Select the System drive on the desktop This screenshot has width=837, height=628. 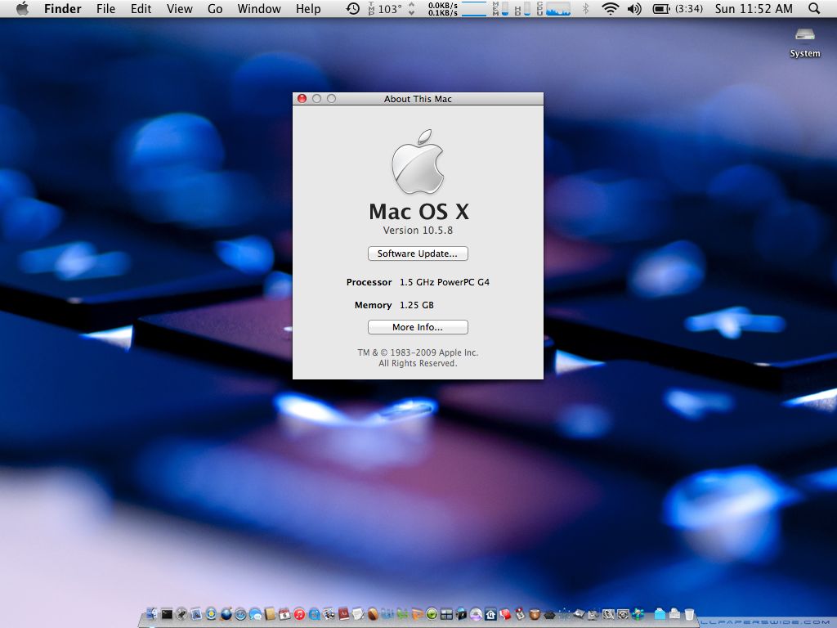[805, 43]
